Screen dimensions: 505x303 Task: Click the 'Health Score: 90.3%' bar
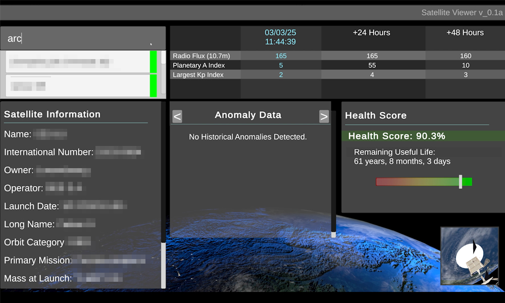point(423,136)
